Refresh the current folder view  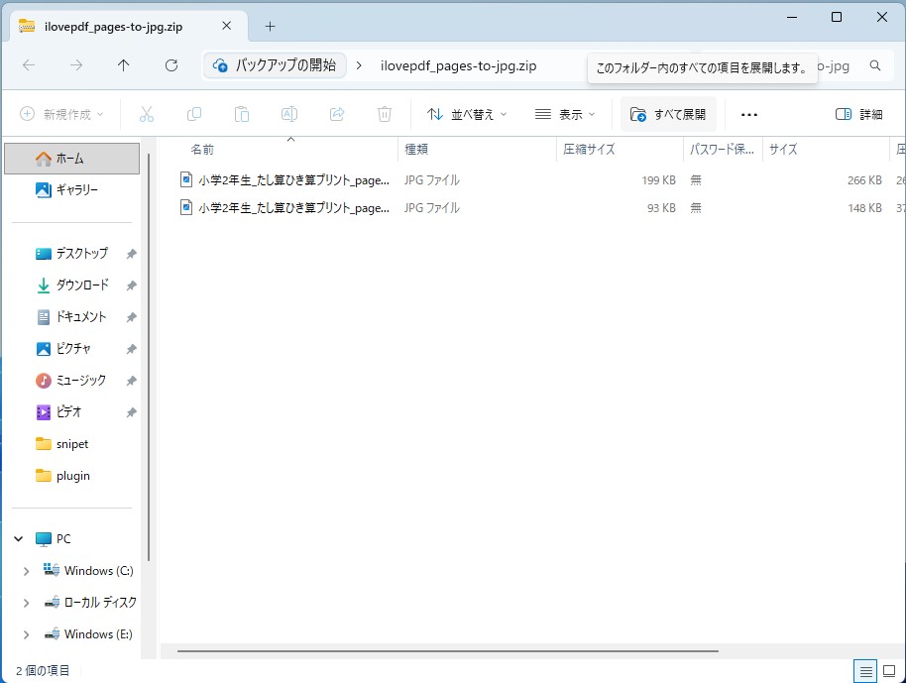[x=171, y=65]
